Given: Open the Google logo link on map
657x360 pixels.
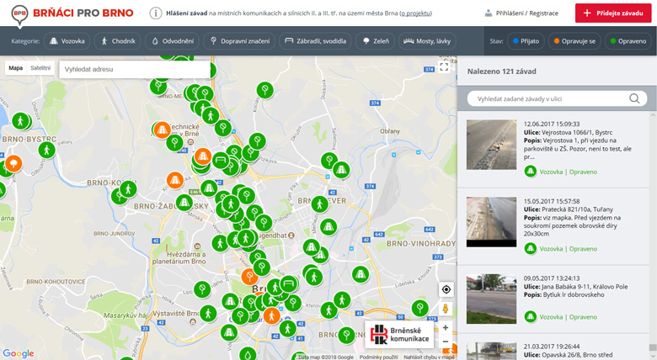Looking at the screenshot, I should click(x=19, y=353).
